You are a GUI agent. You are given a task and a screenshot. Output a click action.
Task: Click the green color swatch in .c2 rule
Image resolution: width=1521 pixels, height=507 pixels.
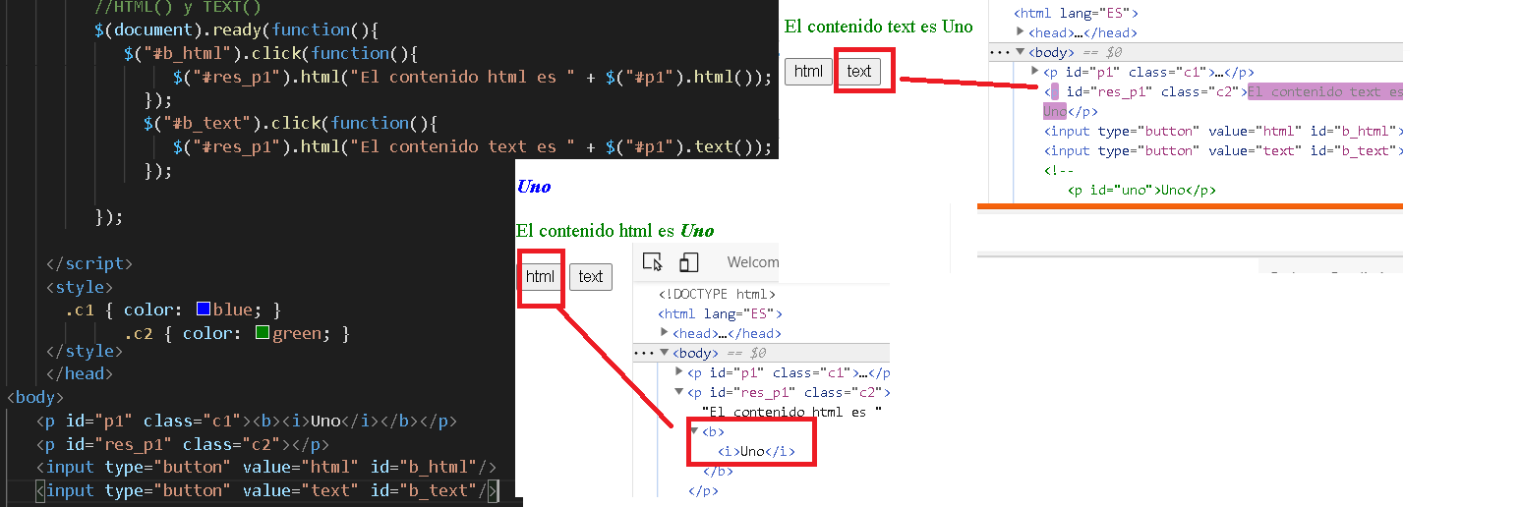click(263, 333)
